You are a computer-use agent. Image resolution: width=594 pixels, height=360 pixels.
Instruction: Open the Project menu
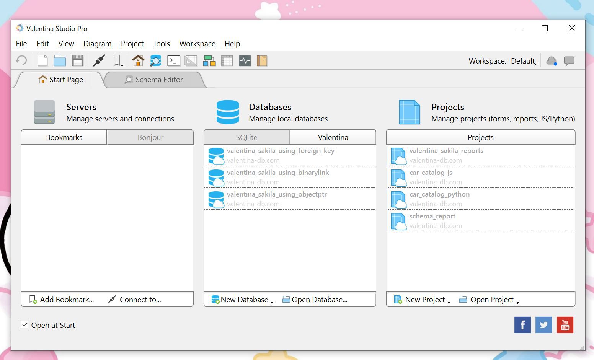pos(132,44)
